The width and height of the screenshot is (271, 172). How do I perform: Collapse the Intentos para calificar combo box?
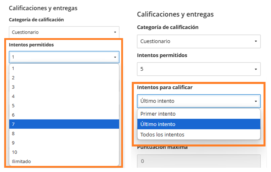[198, 101]
